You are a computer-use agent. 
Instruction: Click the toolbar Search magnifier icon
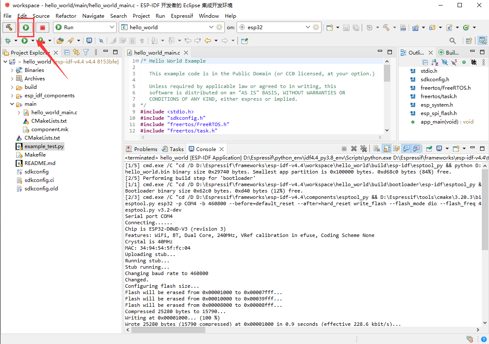(453, 41)
